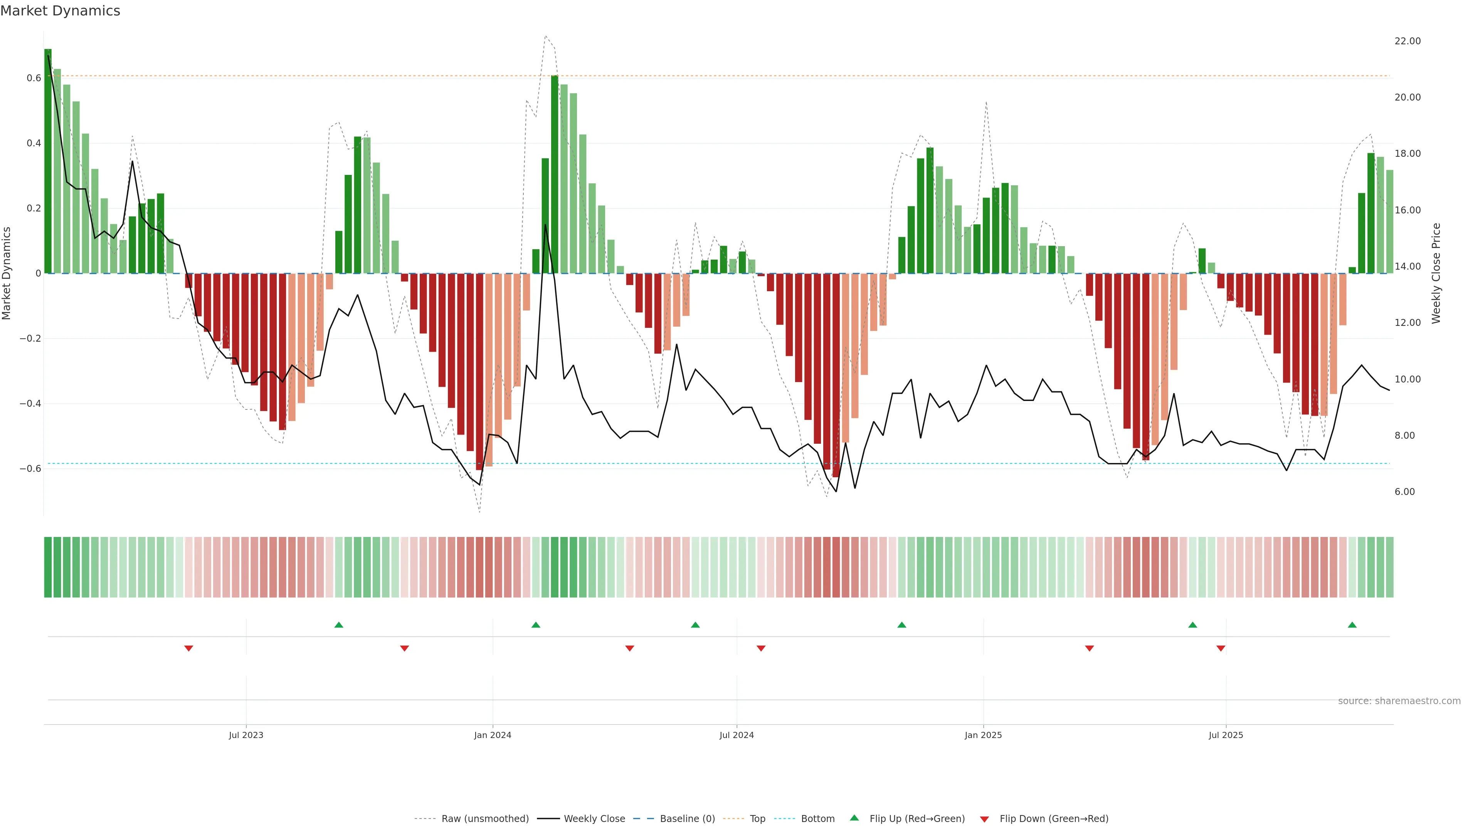Click the Flip Up marker just before Jul 2025
This screenshot has width=1480, height=832.
coord(1193,625)
